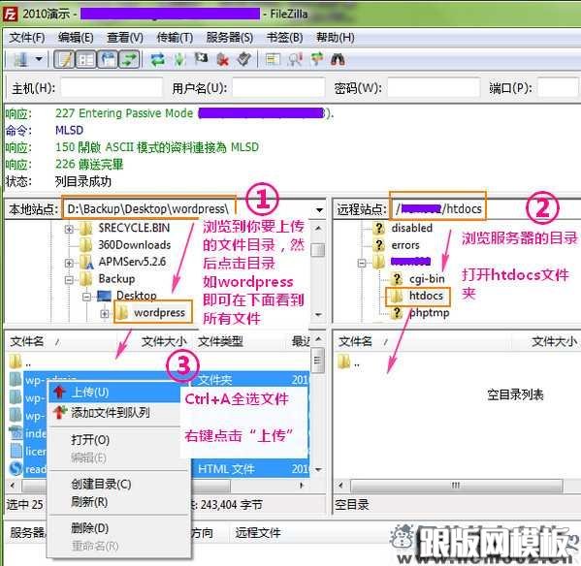The width and height of the screenshot is (581, 566).
Task: Collapse the remote folder above cgi-bin
Action: 362,263
